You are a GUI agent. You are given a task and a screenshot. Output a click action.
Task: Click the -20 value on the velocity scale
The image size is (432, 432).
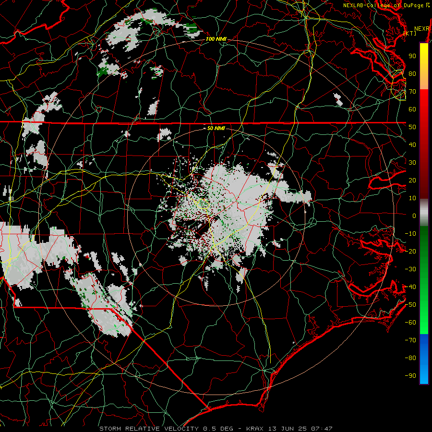coord(410,252)
